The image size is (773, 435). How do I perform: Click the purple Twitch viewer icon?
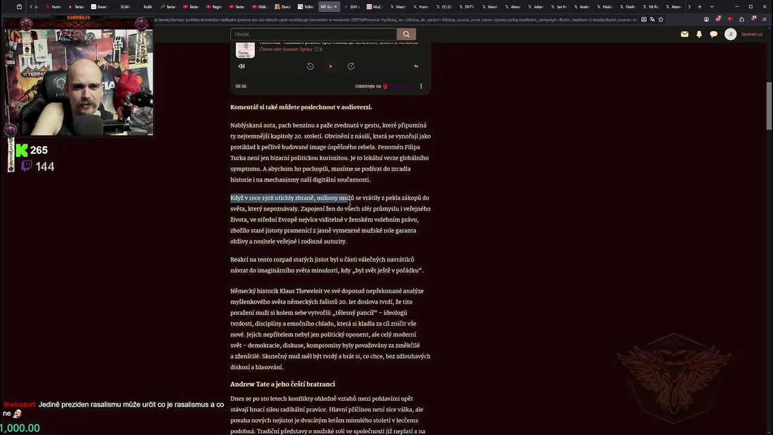pos(27,166)
